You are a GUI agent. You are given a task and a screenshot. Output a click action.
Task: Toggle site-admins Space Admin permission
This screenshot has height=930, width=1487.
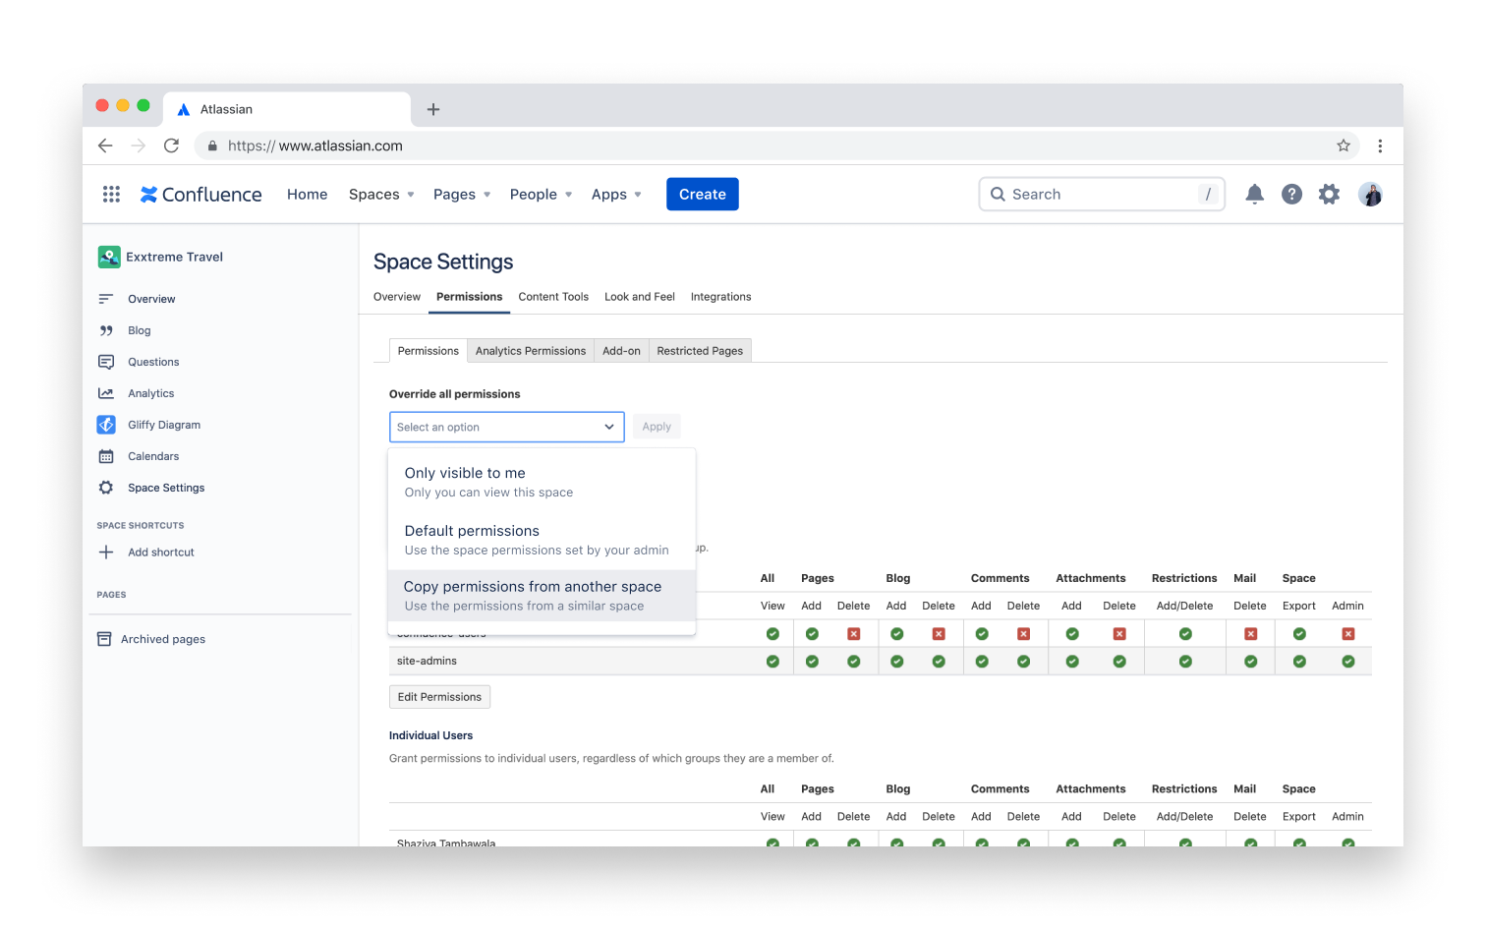click(x=1347, y=661)
